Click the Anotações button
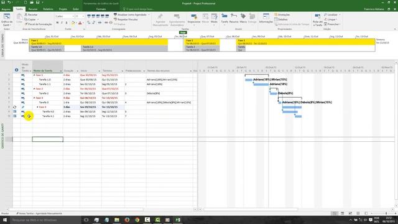The height and width of the screenshot is (224, 398). (x=282, y=15)
